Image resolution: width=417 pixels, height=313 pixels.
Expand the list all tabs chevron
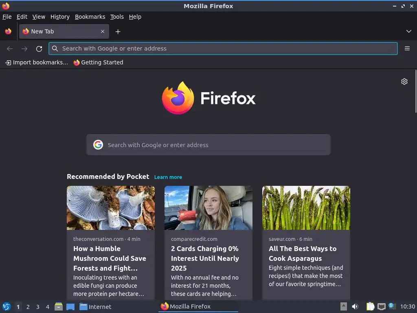(x=409, y=31)
